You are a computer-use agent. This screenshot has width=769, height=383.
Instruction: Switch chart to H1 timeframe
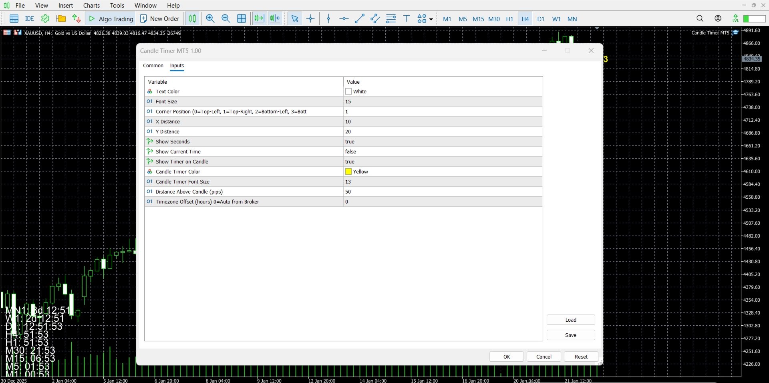[x=509, y=19]
